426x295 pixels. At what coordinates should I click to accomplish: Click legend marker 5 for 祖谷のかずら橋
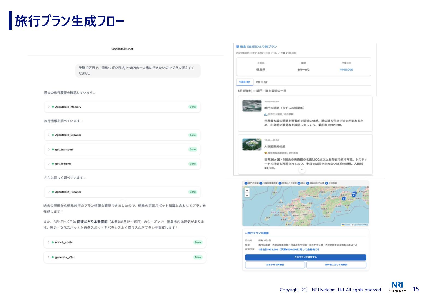(308, 183)
